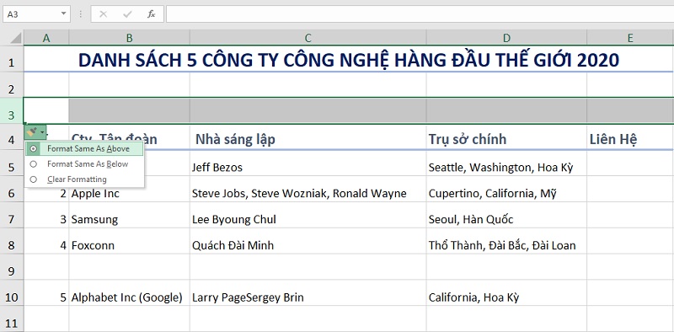Click the Cancel X icon in formula bar
The height and width of the screenshot is (332, 674).
click(103, 14)
